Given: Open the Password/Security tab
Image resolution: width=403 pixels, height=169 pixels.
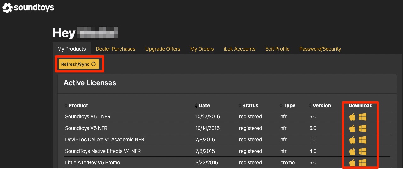Looking at the screenshot, I should tap(320, 49).
